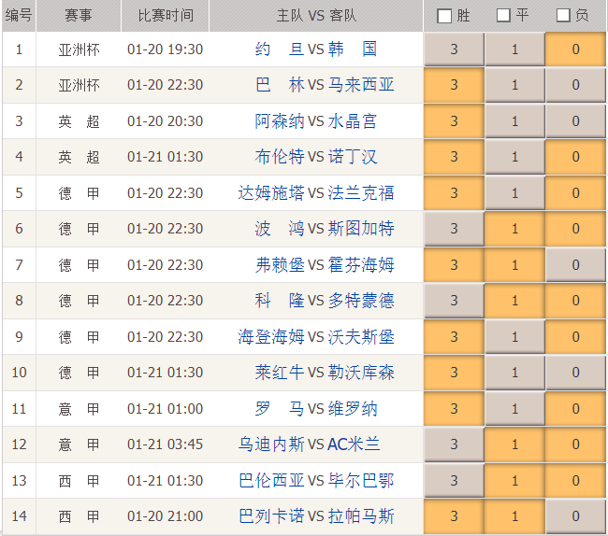Toggle win (3) for 阿森纳 VS 水晶宫
The image size is (608, 536).
(454, 121)
